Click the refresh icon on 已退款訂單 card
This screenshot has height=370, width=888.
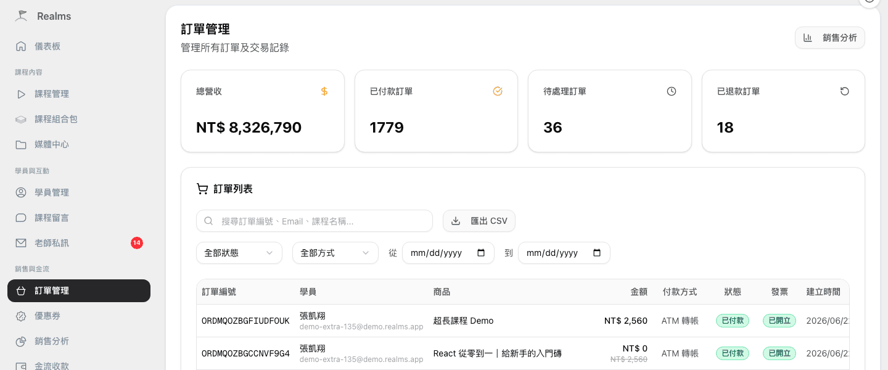pos(845,91)
